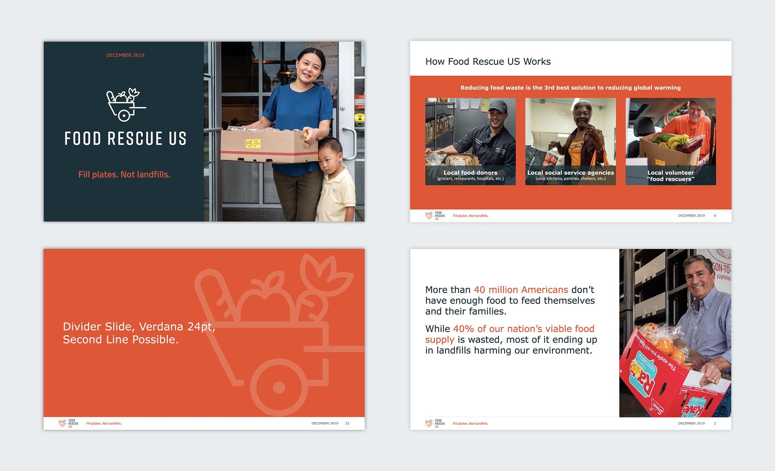
Task: Click footer logo on How It Works slide
Action: click(435, 215)
